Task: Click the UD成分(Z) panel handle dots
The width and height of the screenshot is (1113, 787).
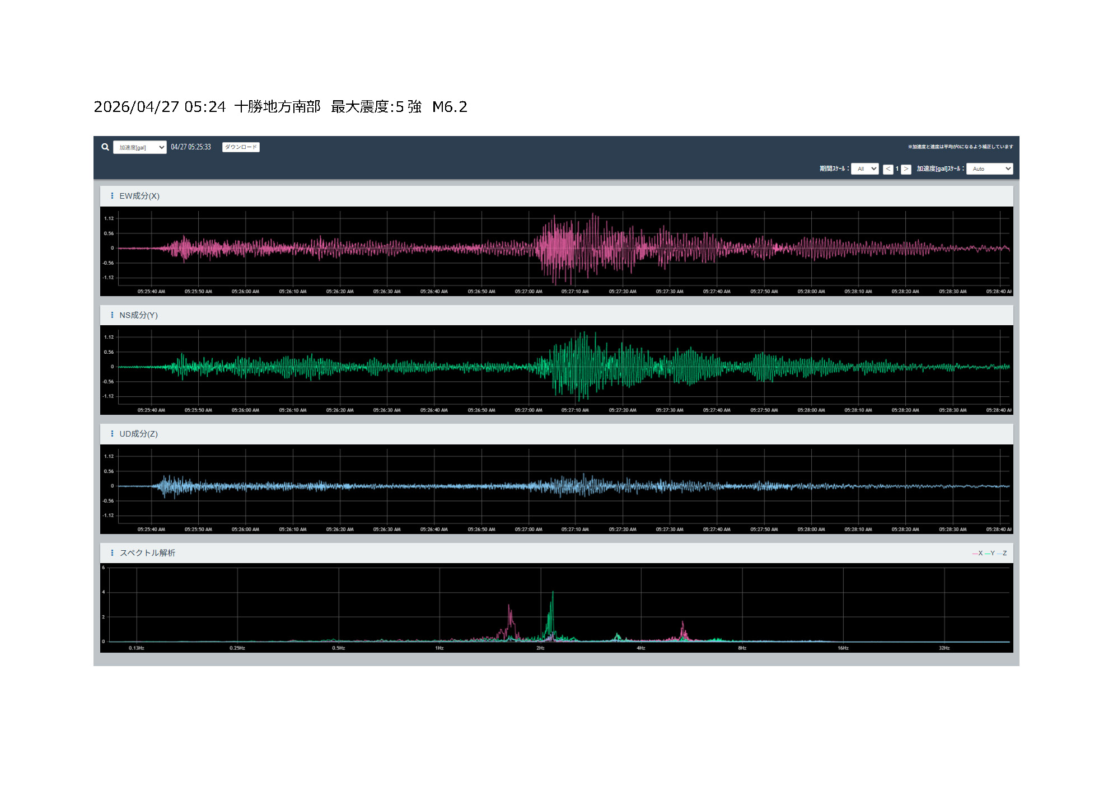Action: point(112,434)
